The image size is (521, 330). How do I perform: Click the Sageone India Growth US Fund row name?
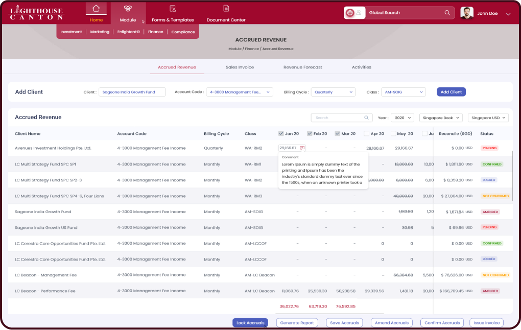point(46,228)
